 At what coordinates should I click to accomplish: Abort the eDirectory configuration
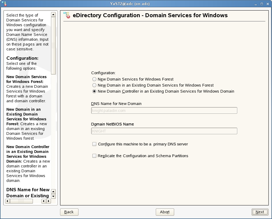pos(165,212)
